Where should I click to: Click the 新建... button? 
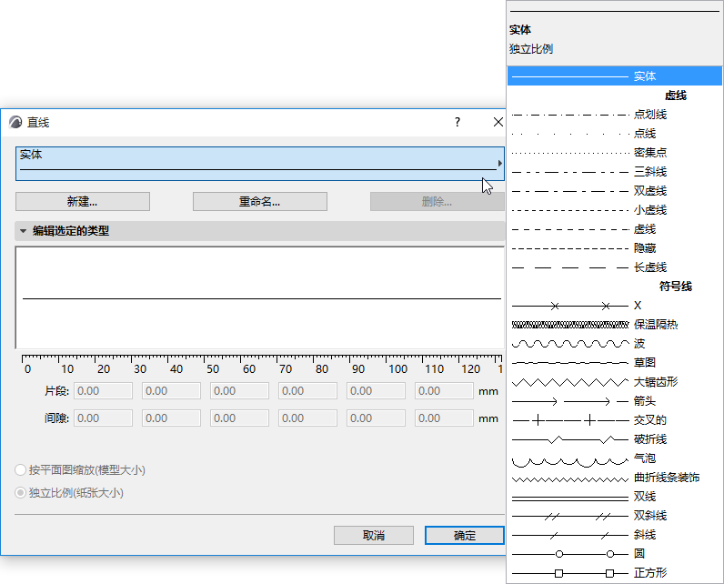(83, 202)
